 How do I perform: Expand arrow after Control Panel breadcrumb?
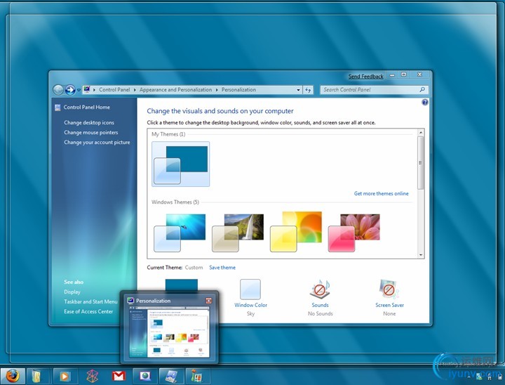[x=135, y=90]
